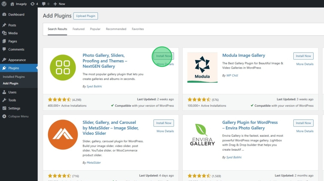Screen dimensions: 324x181
Task: Open the Envira Photo Gallery title link
Action: (x=250, y=125)
